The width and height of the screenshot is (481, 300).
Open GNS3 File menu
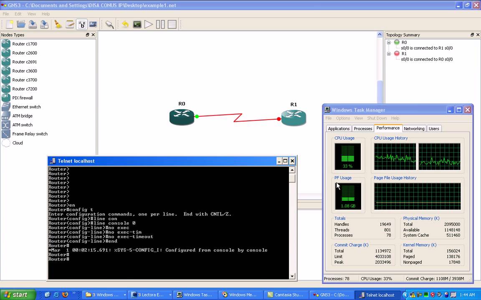(x=5, y=14)
